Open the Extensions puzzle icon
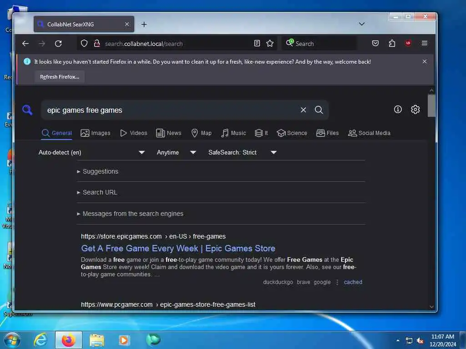 (x=392, y=43)
